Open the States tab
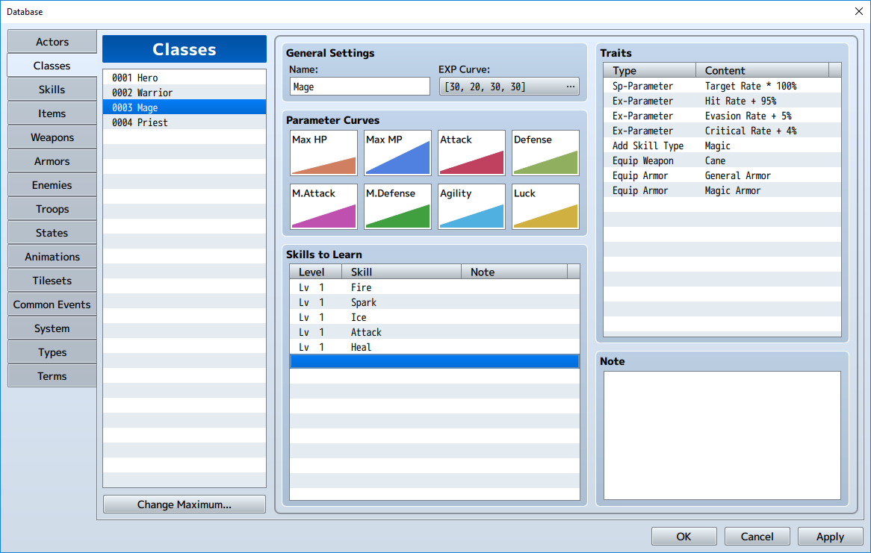871x553 pixels. pyautogui.click(x=52, y=233)
